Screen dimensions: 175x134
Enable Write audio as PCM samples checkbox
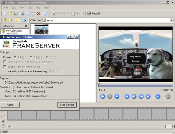tap(5, 62)
